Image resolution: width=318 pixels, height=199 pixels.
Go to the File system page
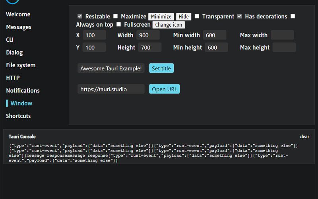tap(21, 65)
